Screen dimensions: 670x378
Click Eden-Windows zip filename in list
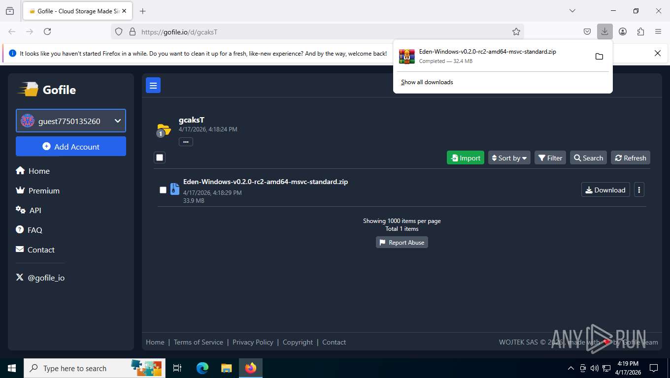(x=266, y=182)
